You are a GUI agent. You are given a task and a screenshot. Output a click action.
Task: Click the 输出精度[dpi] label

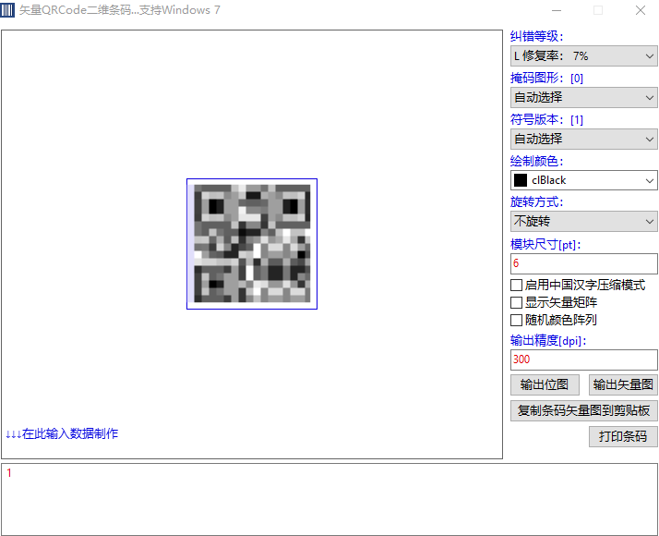click(x=548, y=340)
